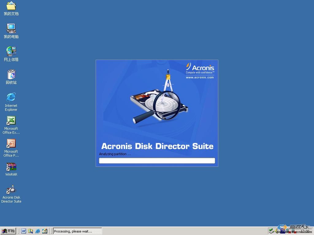
Task: Launch Word from the quick launch bar
Action: tap(24, 231)
